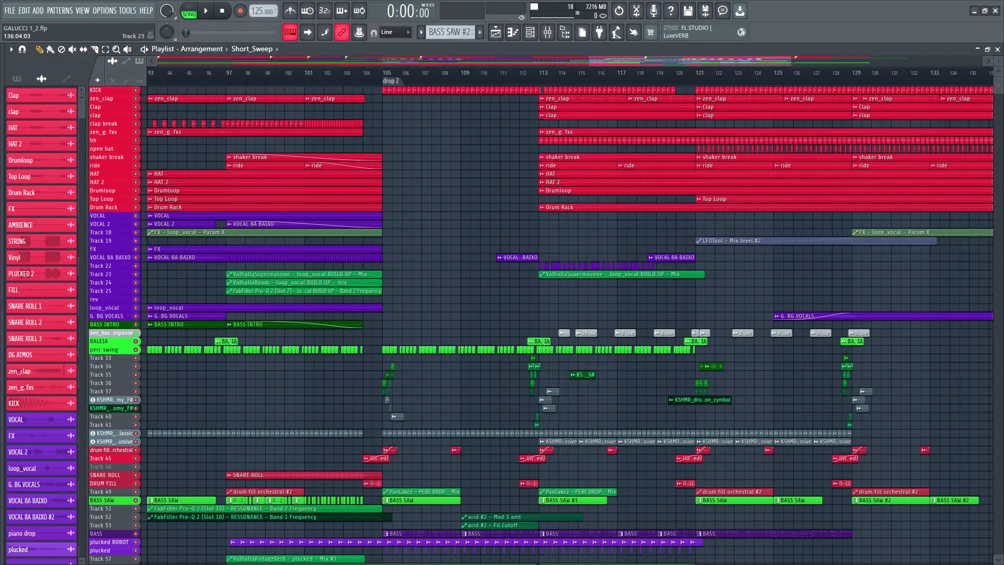Viewport: 1004px width, 565px height.
Task: Open the FILE menu
Action: tap(10, 10)
